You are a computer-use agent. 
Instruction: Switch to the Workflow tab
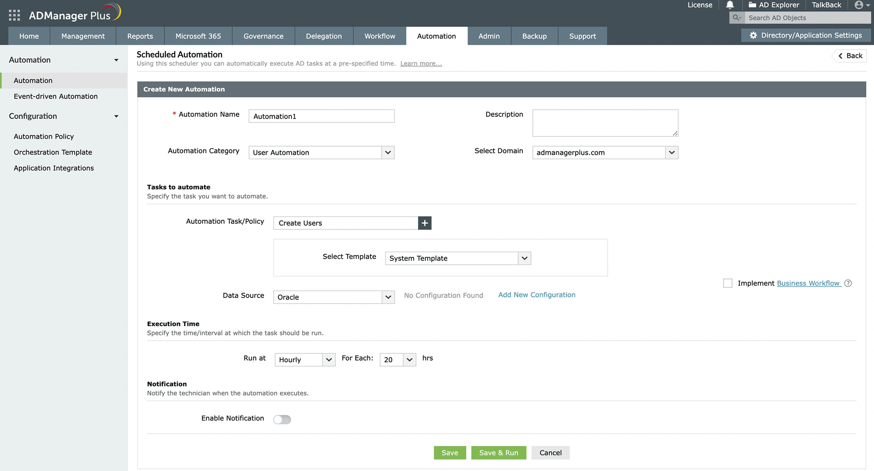coord(380,36)
